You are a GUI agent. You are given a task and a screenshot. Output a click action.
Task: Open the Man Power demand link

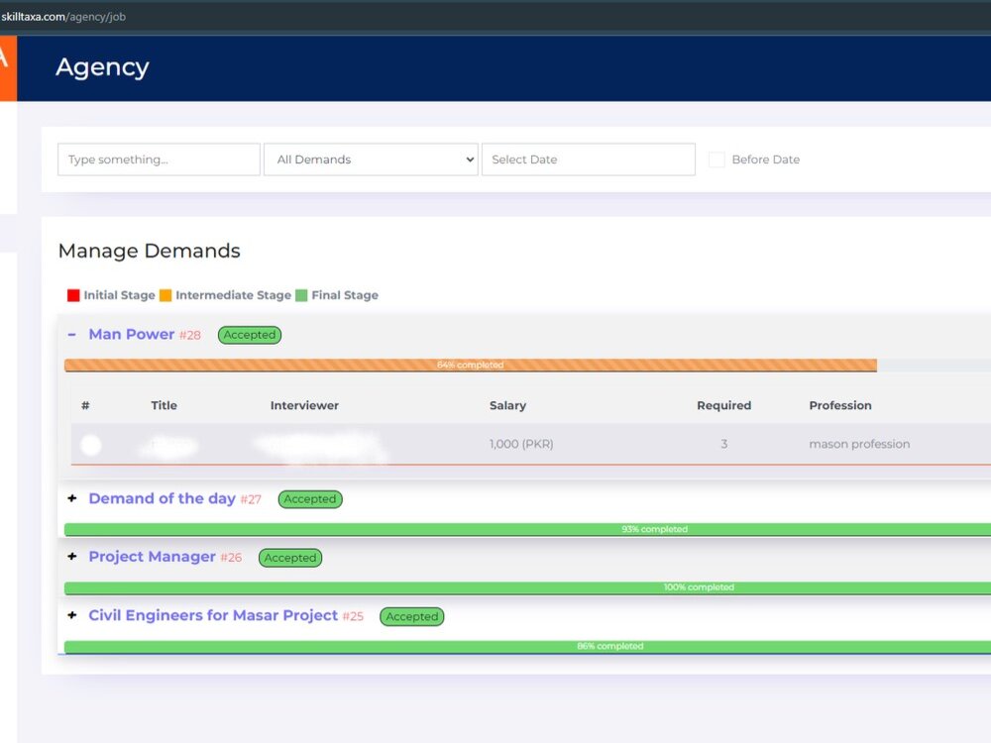point(132,334)
